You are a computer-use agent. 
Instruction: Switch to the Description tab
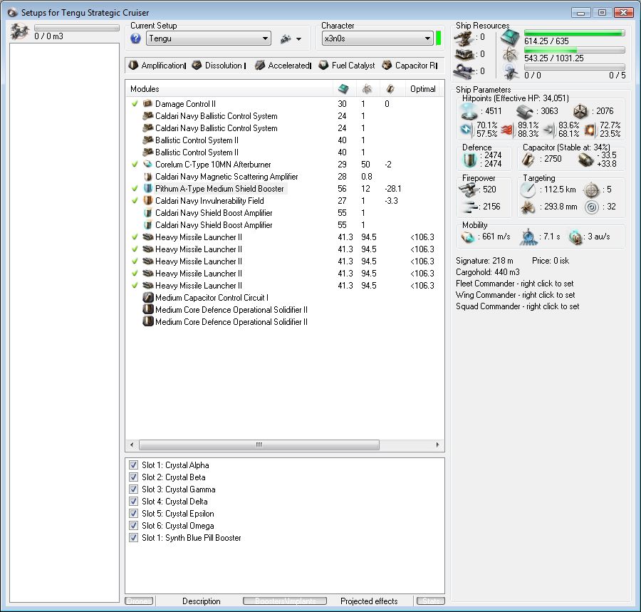pos(201,601)
